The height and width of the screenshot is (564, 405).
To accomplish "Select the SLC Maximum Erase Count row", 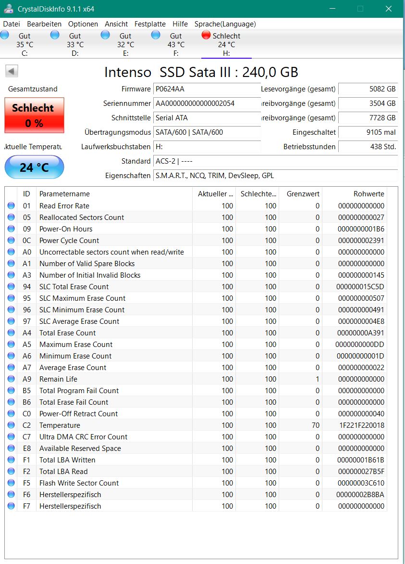I will coord(196,298).
